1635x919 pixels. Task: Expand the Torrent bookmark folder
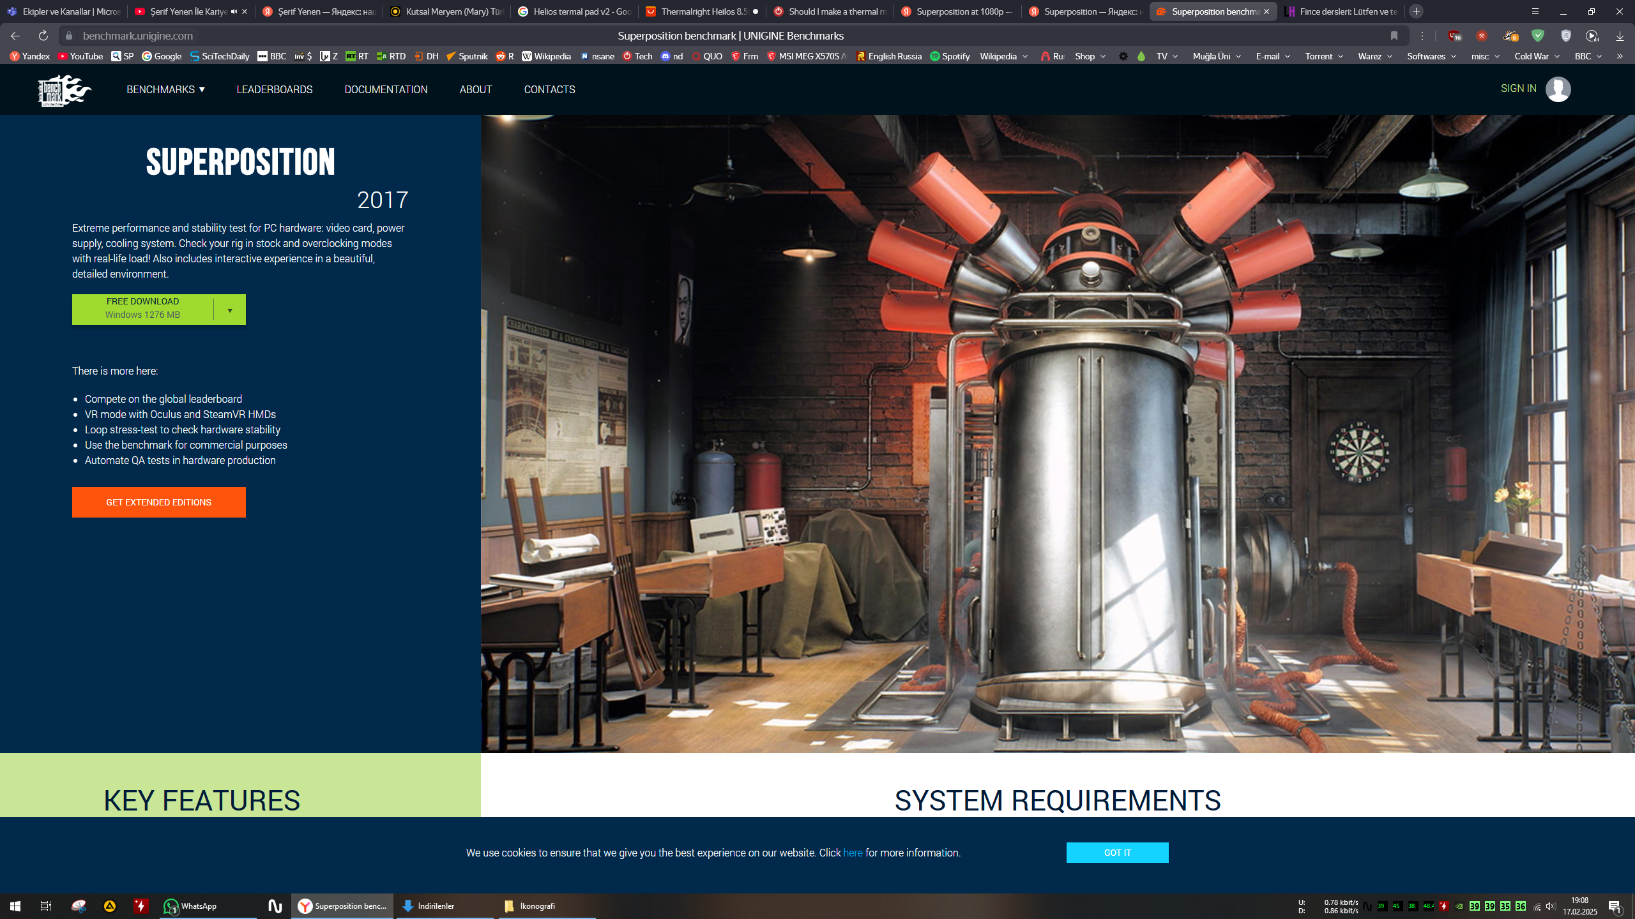(x=1324, y=56)
